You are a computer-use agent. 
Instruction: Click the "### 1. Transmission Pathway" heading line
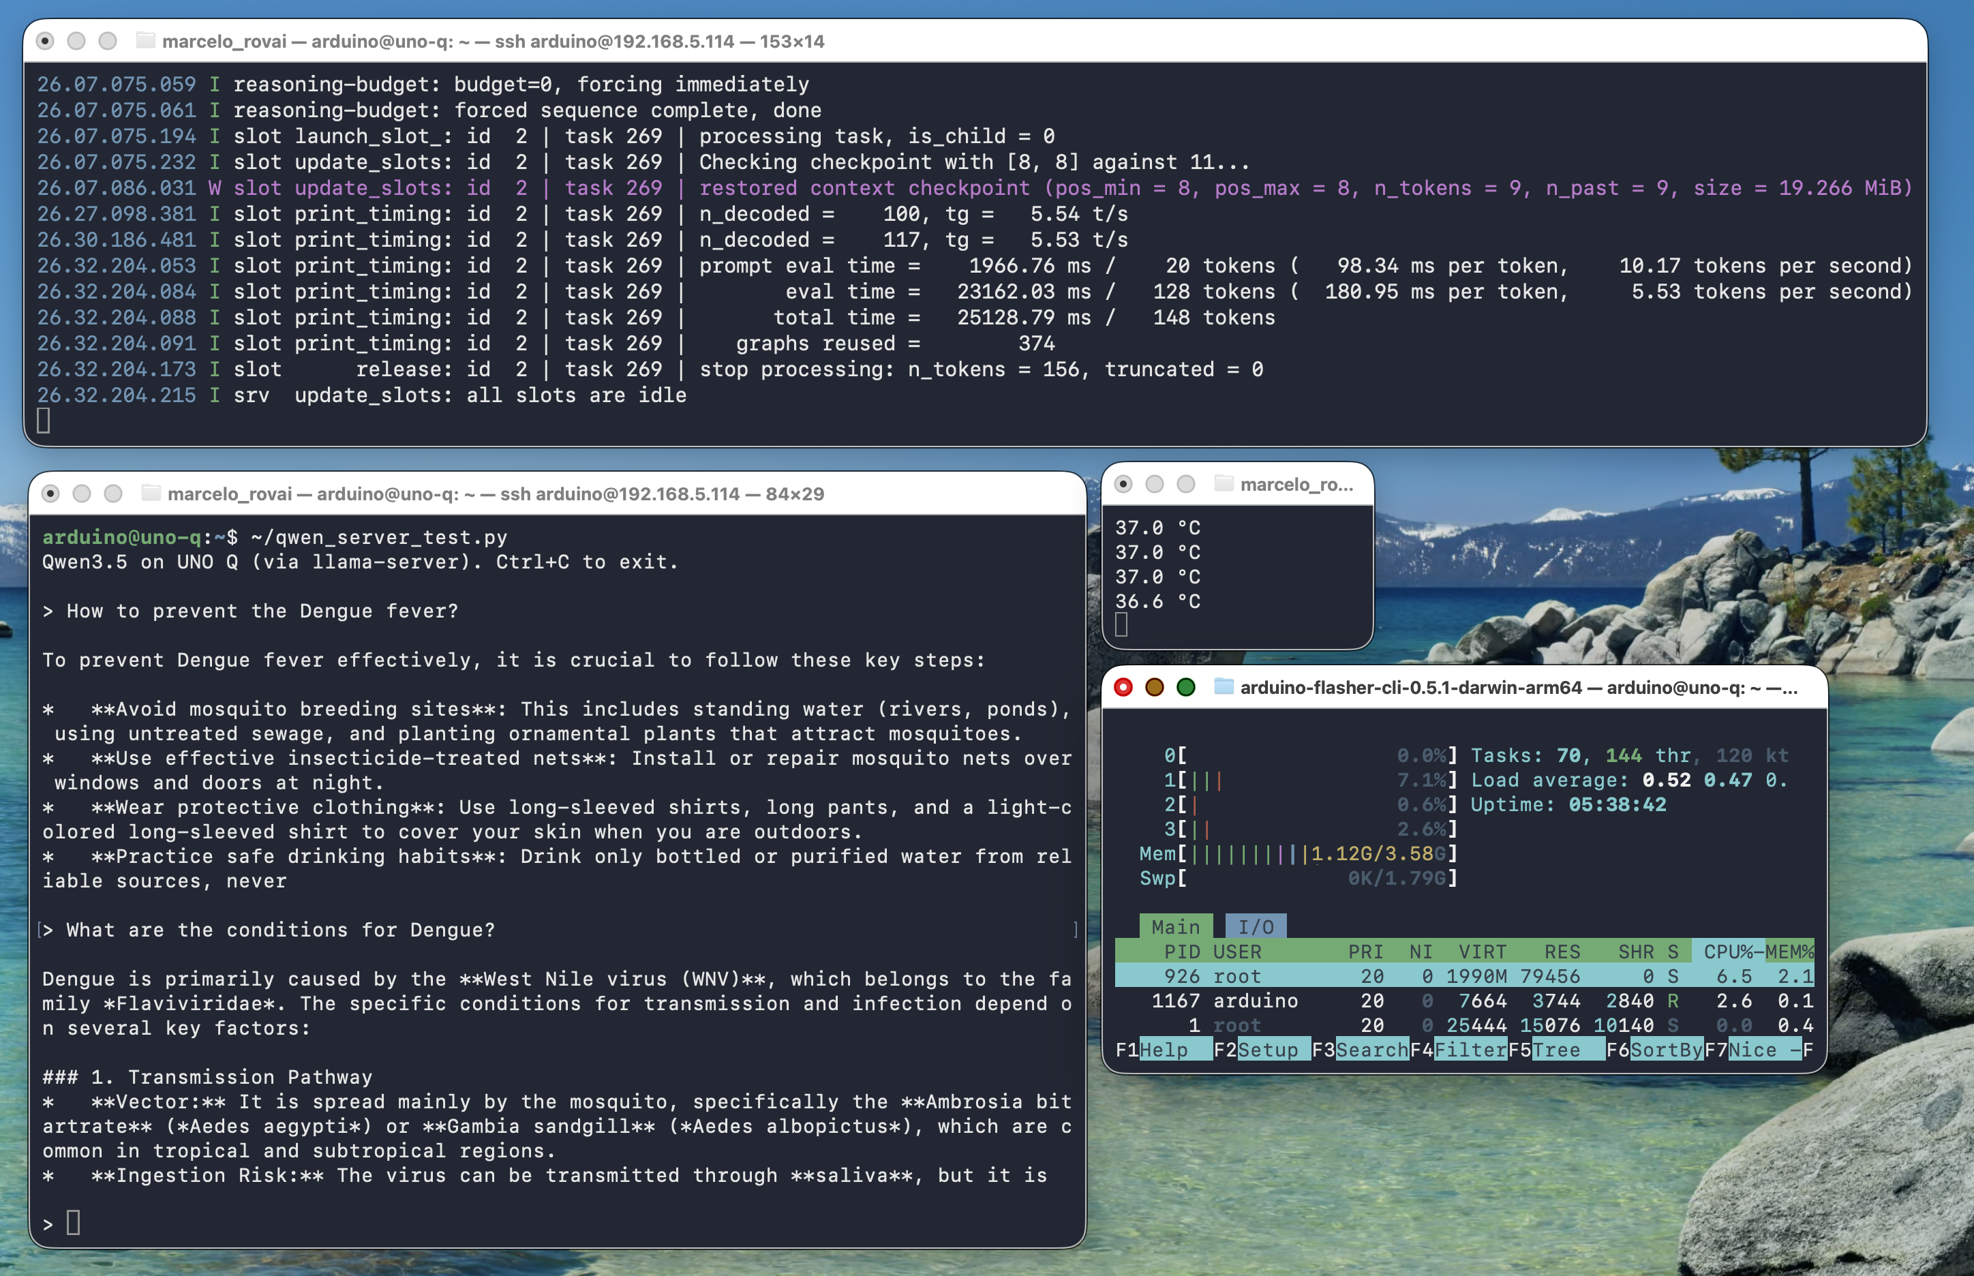coord(207,1076)
